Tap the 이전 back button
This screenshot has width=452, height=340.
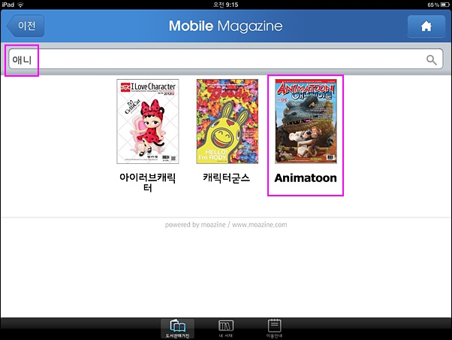coord(26,26)
